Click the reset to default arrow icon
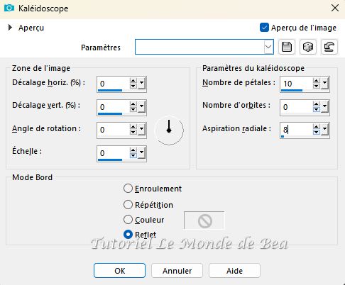This screenshot has height=285, width=345. (329, 47)
